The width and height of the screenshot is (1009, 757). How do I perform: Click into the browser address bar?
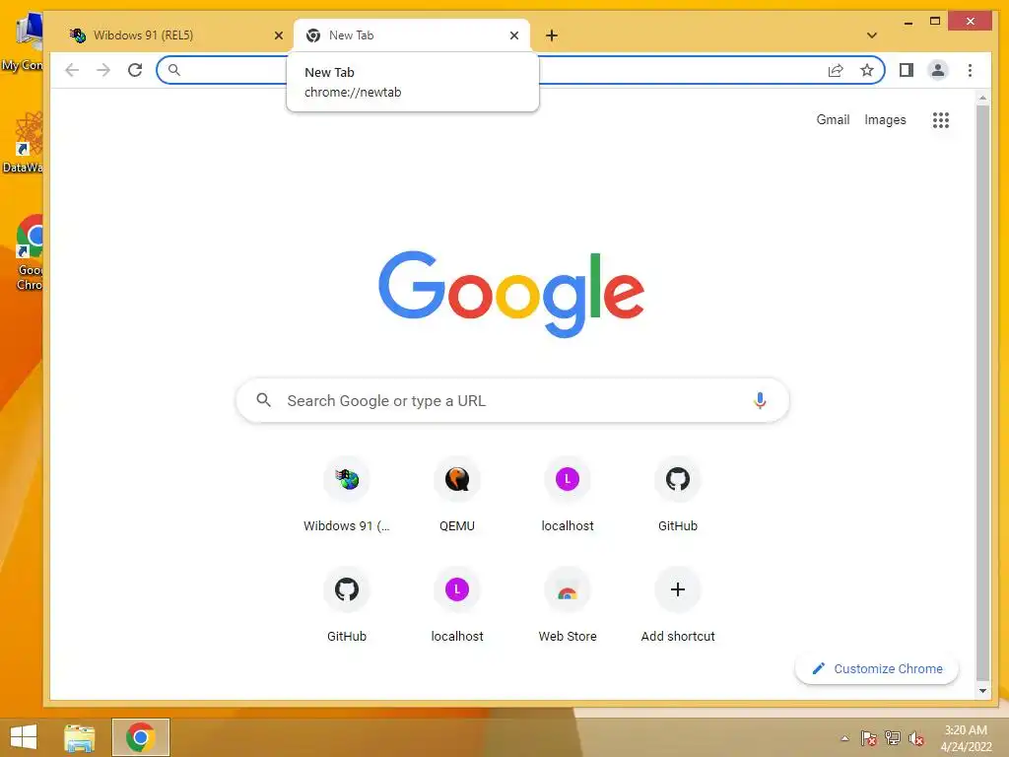click(520, 70)
